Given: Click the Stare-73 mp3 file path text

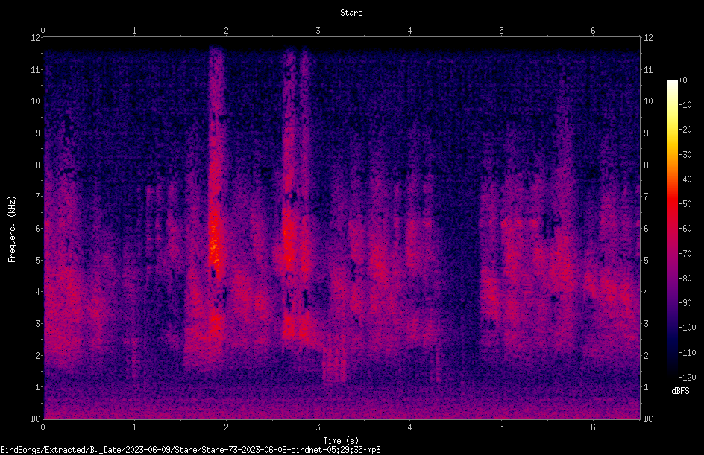Looking at the screenshot, I should tap(190, 450).
